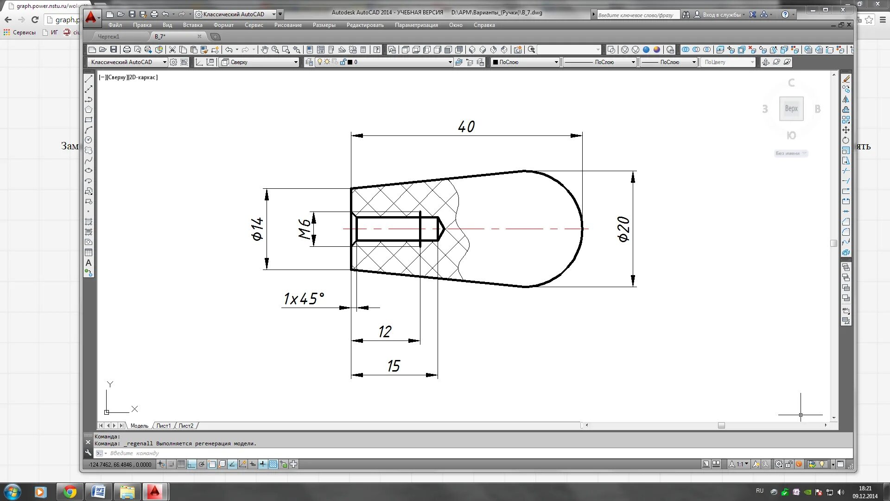Click the Erase tool in the Modify toolbar

pyautogui.click(x=846, y=79)
